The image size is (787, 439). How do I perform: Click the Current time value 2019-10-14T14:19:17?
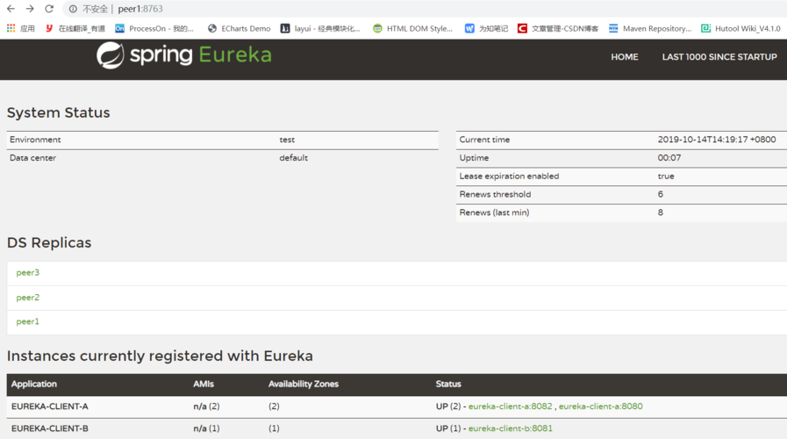click(717, 140)
